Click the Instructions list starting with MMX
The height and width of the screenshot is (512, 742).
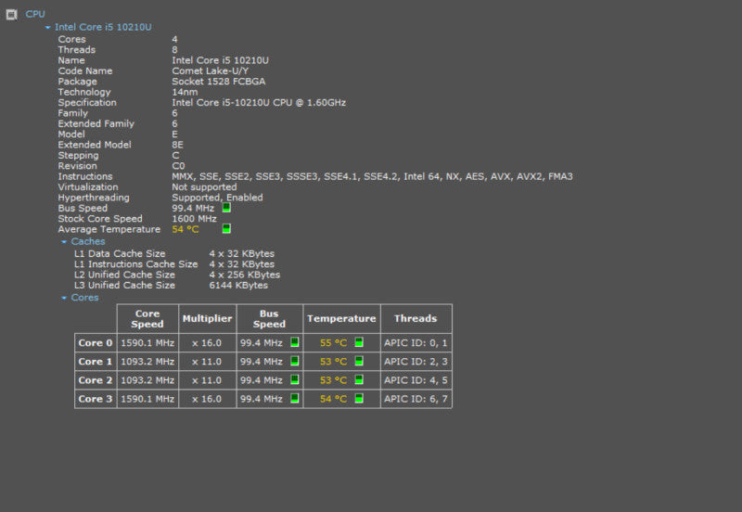coord(373,176)
